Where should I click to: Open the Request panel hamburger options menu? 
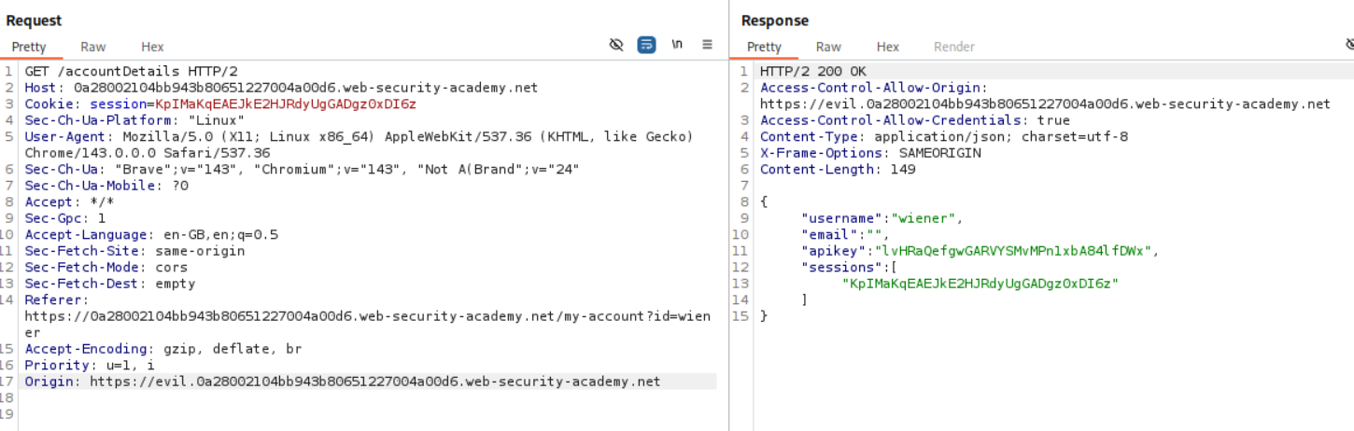[x=707, y=45]
